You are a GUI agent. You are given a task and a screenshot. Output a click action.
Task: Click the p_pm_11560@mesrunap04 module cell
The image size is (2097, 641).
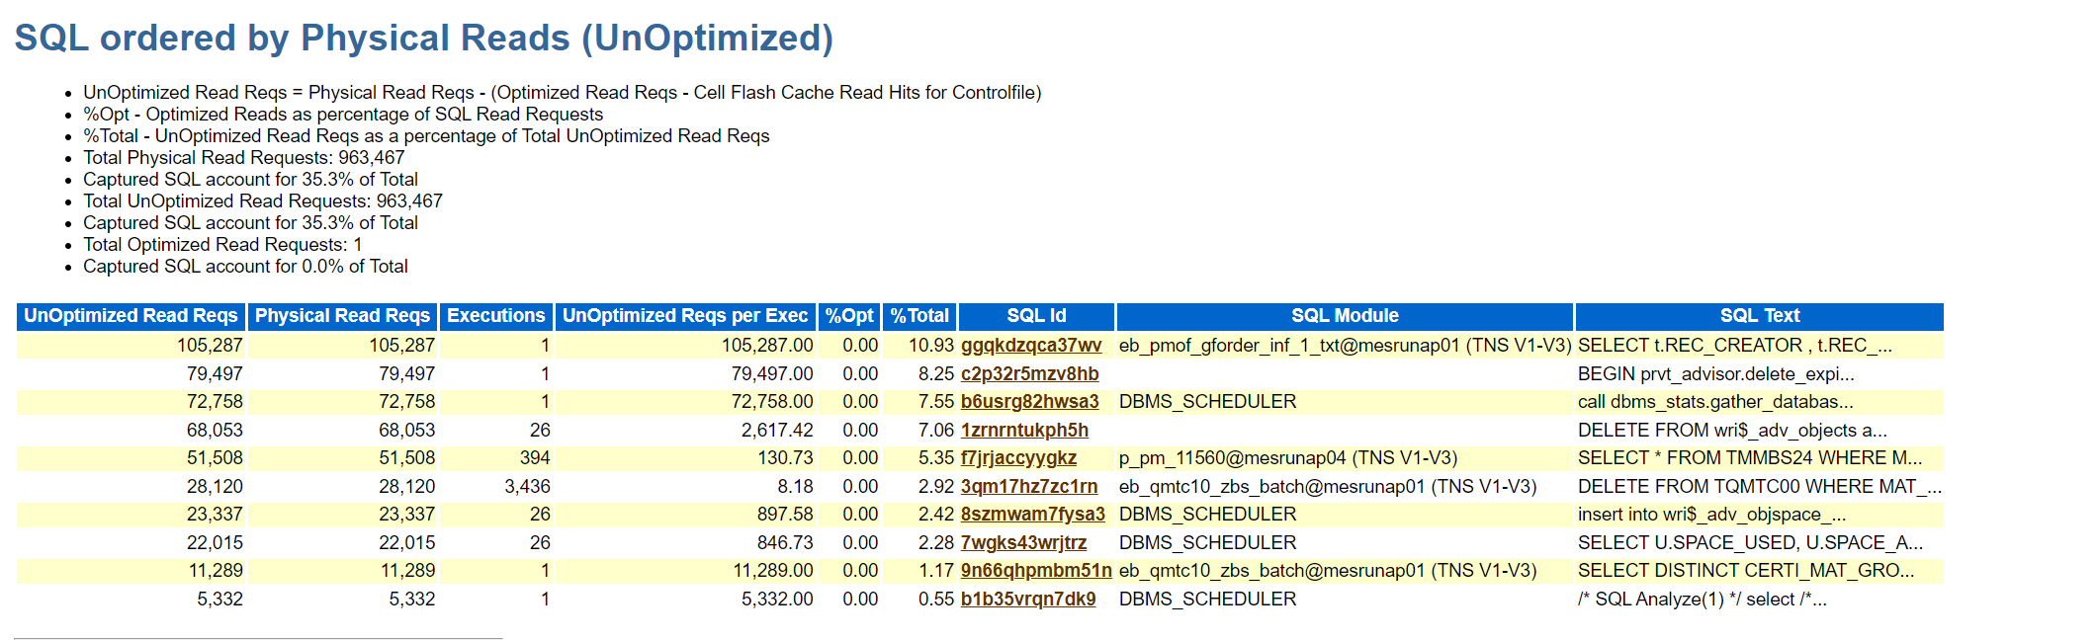click(1287, 458)
